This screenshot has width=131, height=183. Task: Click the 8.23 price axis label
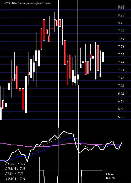[121, 15]
